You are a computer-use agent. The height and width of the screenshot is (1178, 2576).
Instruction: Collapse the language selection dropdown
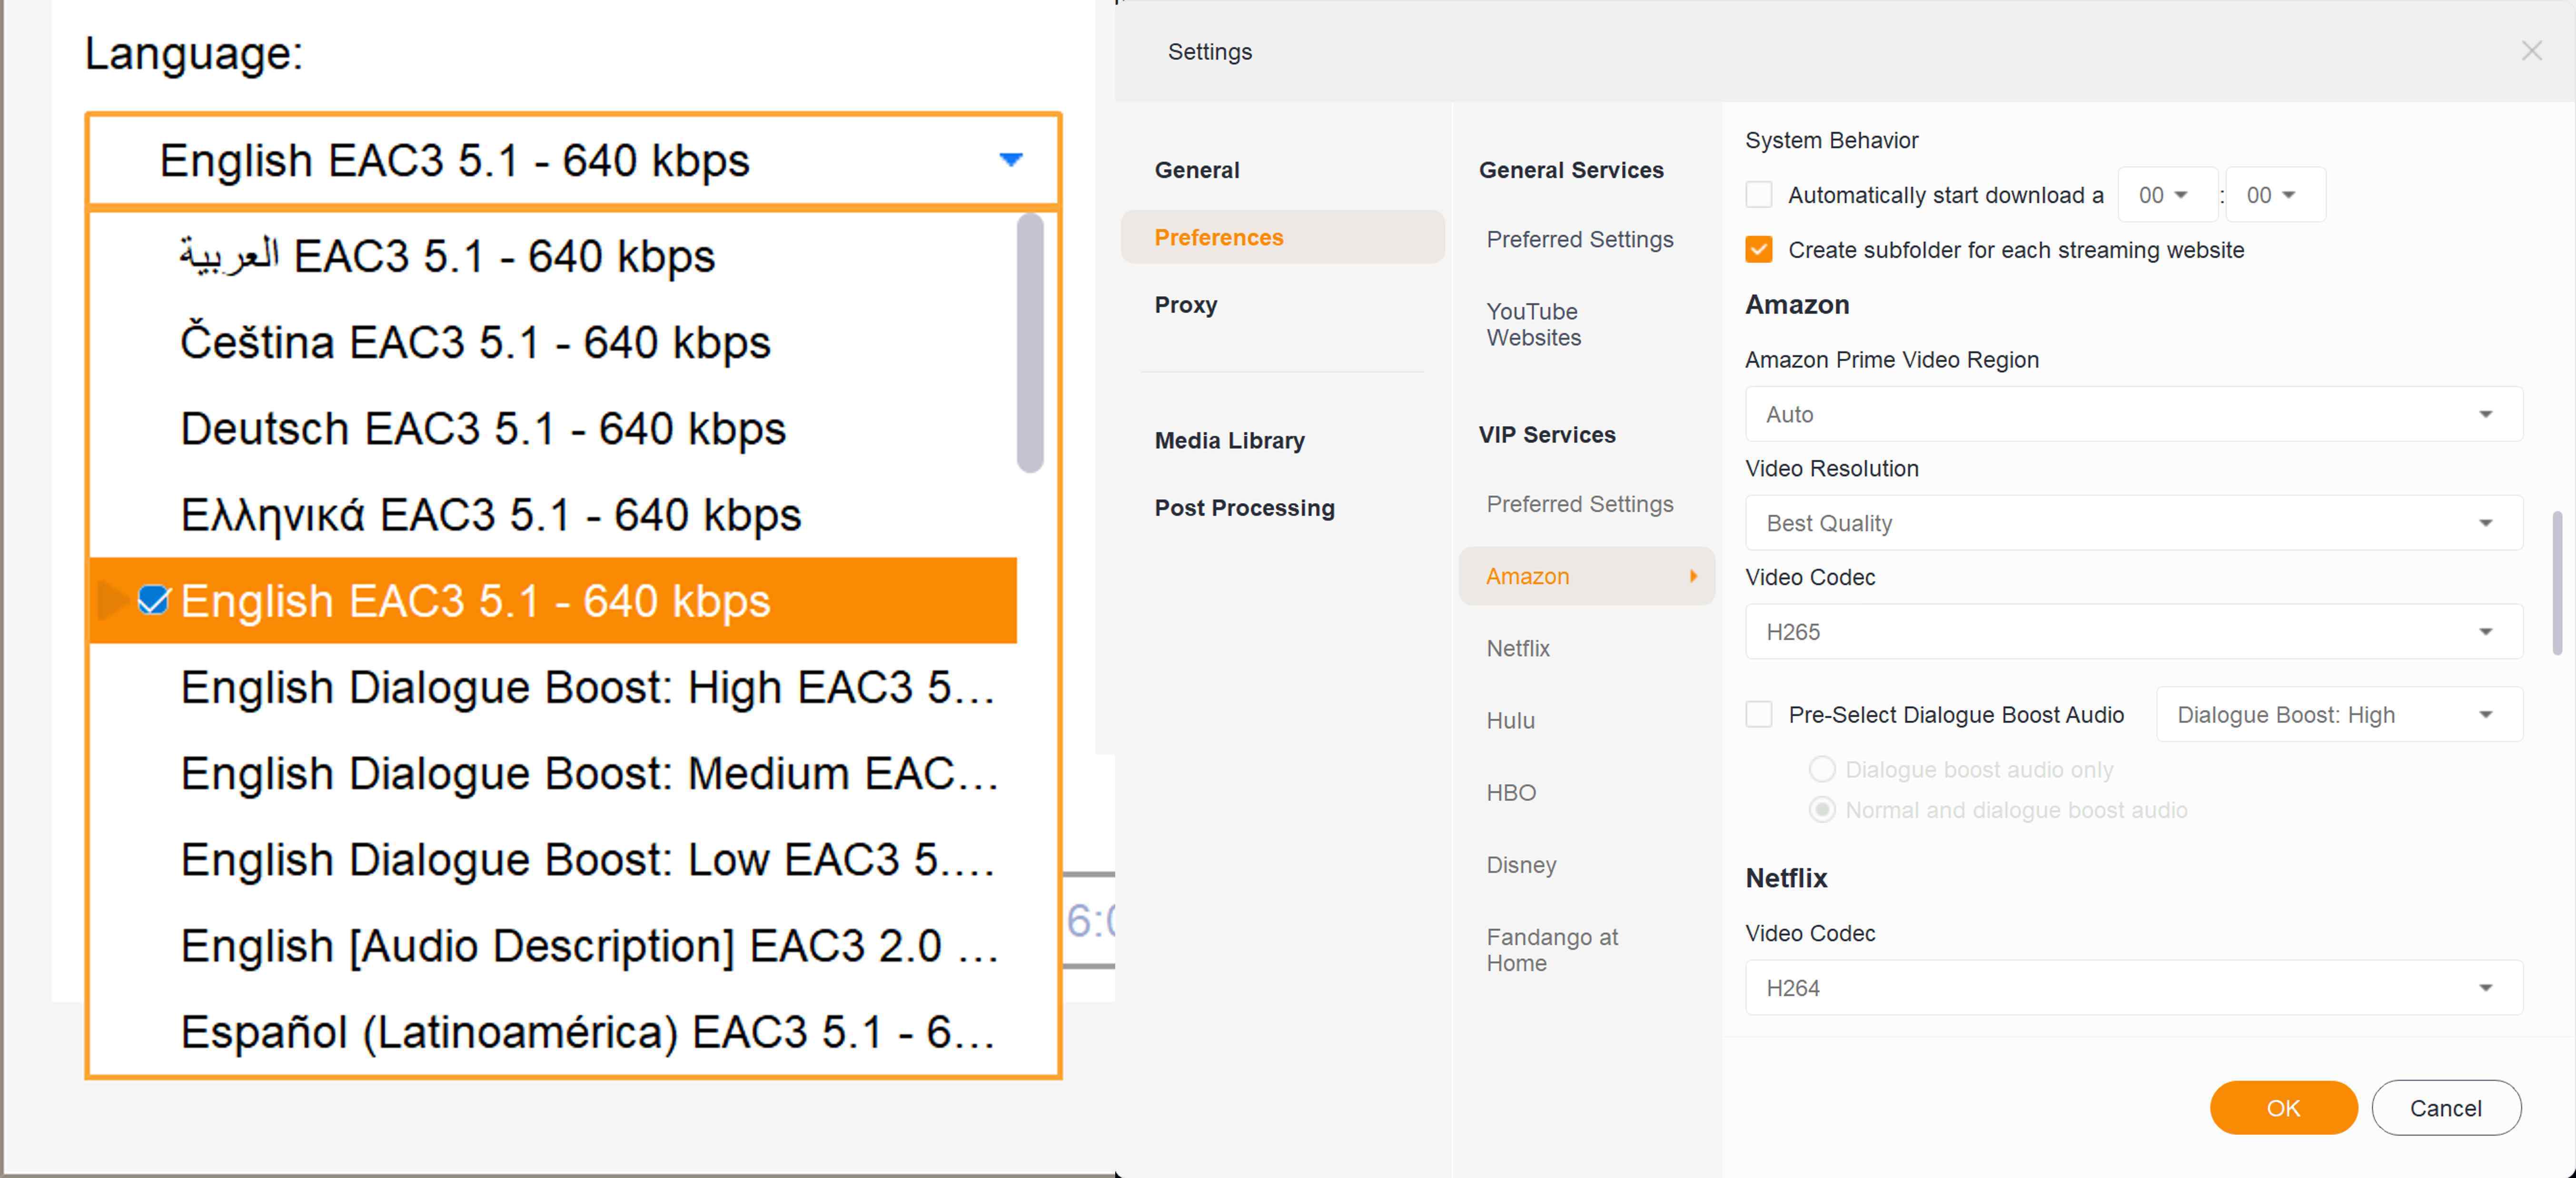point(1010,160)
